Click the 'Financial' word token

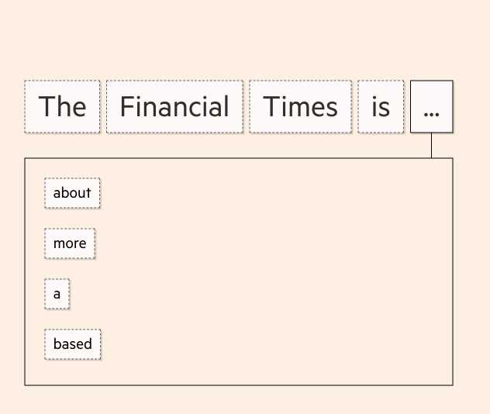coord(174,106)
